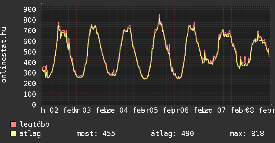The width and height of the screenshot is (275, 143).
Task: Click the highest peak in the chart
Action: [160, 15]
